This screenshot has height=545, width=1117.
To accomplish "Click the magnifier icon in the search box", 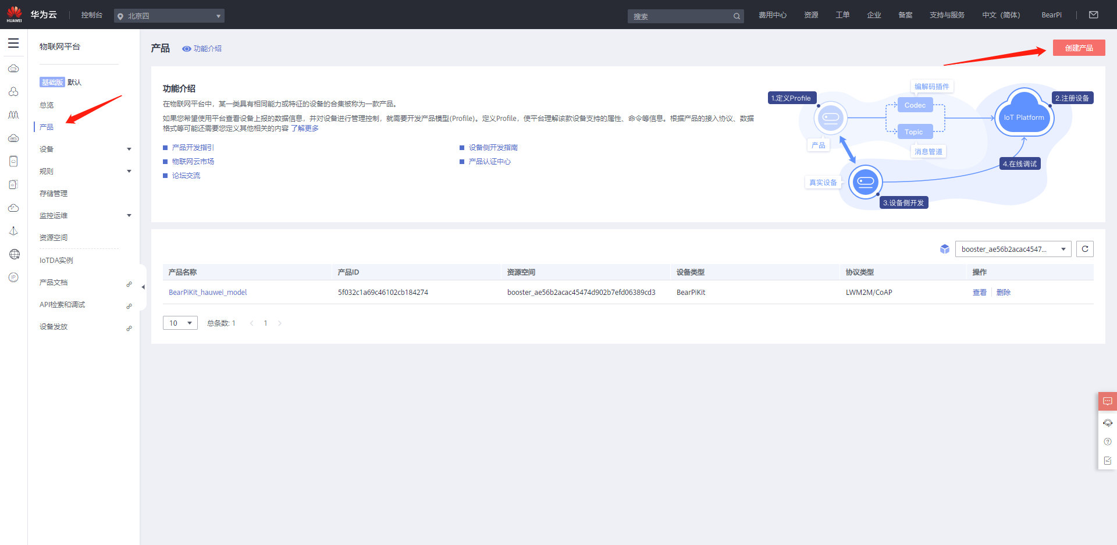I will [737, 16].
